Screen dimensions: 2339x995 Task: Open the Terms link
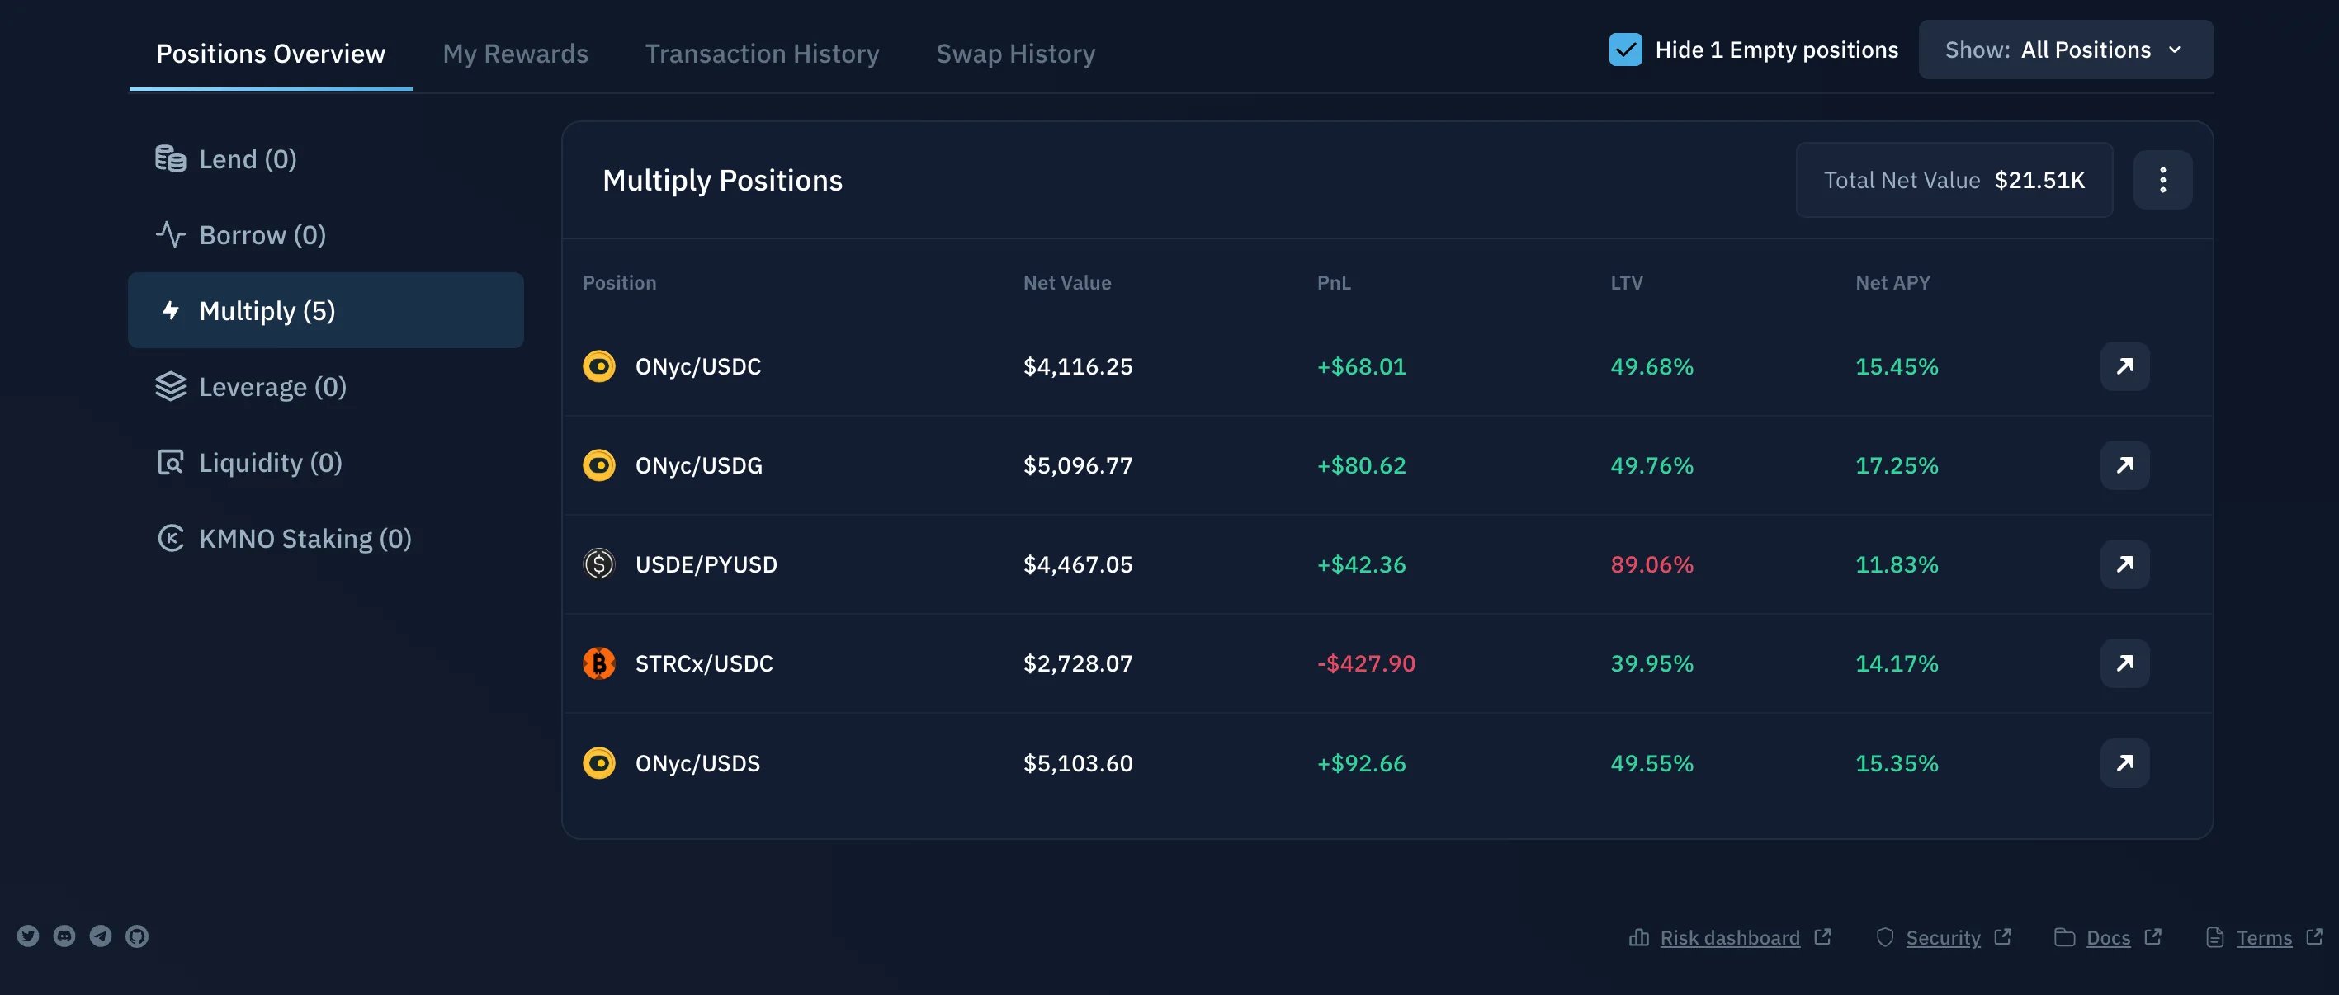(x=2264, y=938)
